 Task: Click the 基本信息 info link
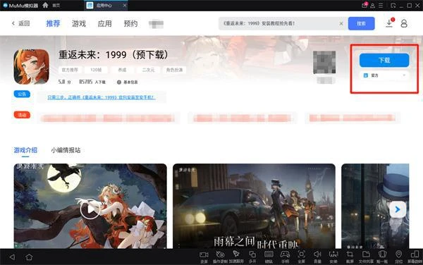(128, 82)
